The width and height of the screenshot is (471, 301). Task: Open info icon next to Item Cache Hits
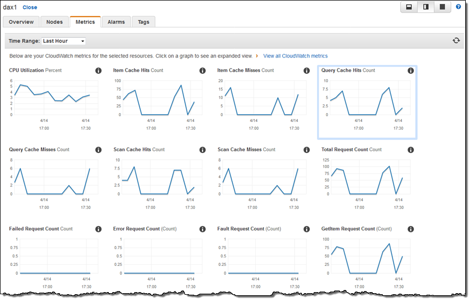click(x=202, y=71)
